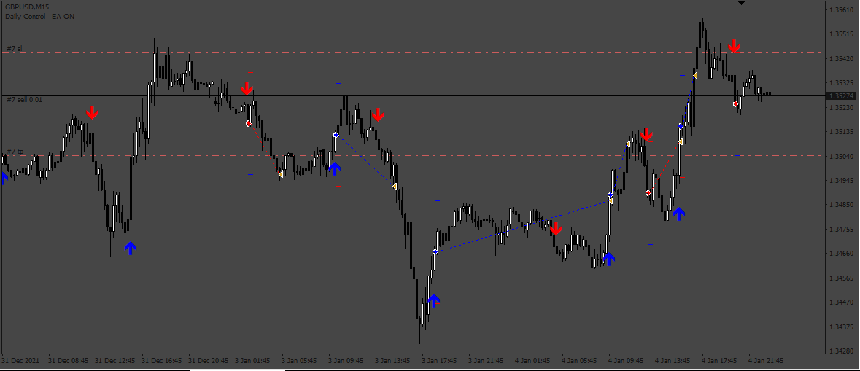Click orange close marker of the 3 Jan 01:45 sell
860x371 pixels.
click(x=281, y=174)
